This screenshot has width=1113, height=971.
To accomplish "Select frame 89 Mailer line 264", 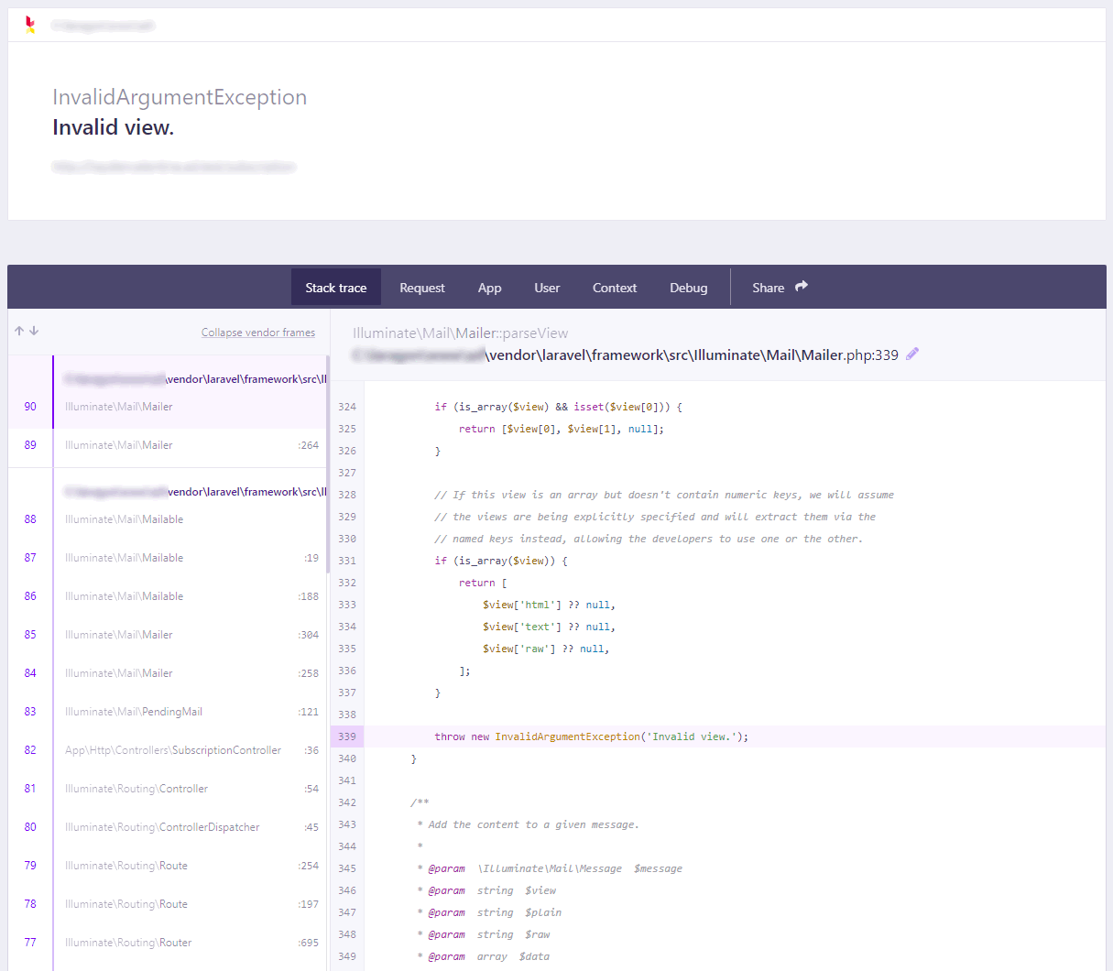I will [168, 445].
